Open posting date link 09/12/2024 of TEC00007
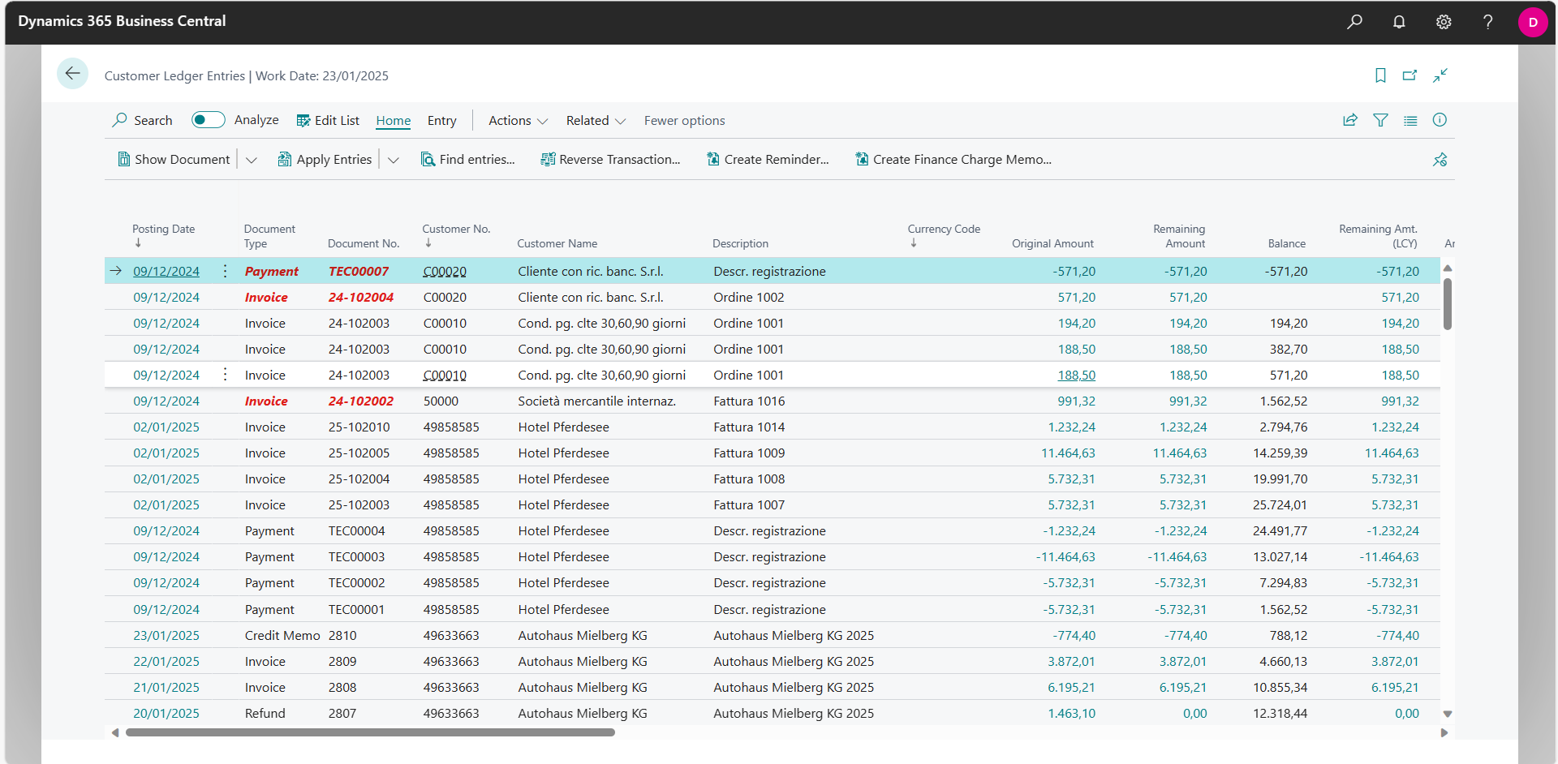 tap(166, 271)
